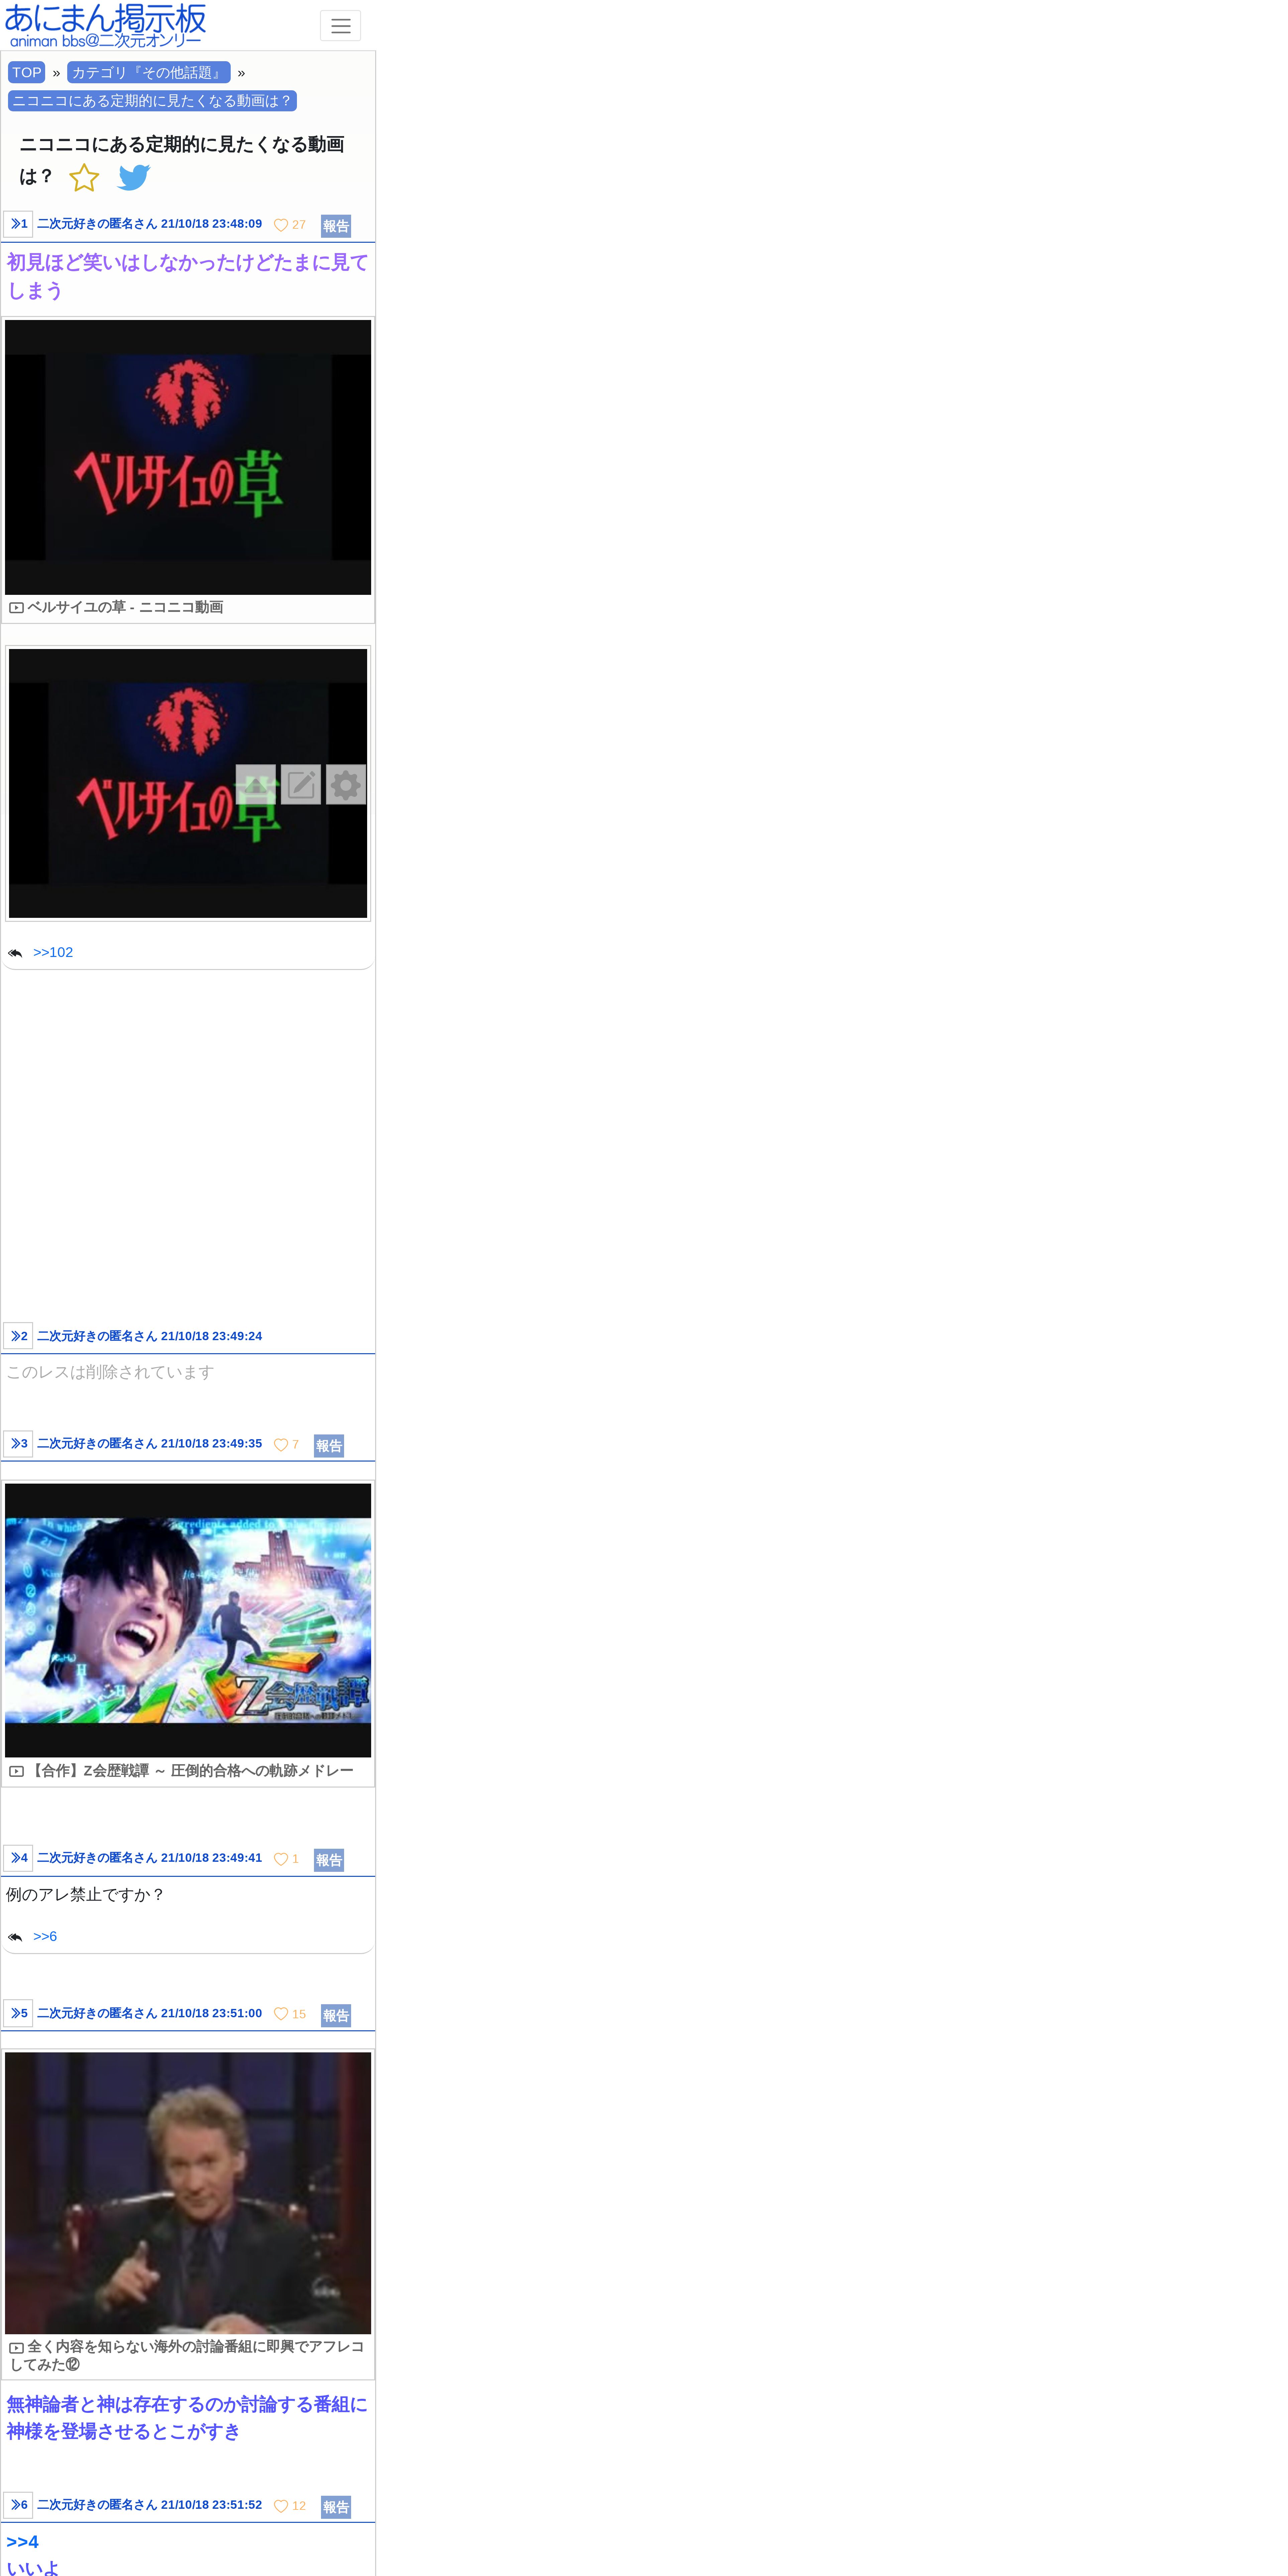This screenshot has height=2576, width=1288.
Task: Open the hamburger navigation menu
Action: [340, 26]
